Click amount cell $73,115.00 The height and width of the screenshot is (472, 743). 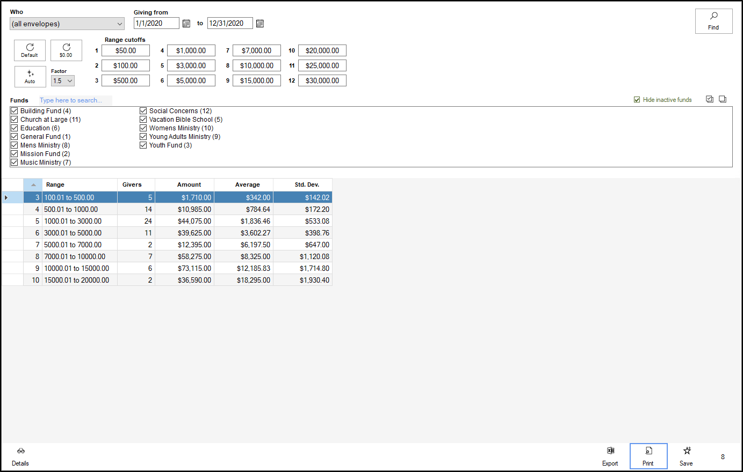pyautogui.click(x=185, y=268)
